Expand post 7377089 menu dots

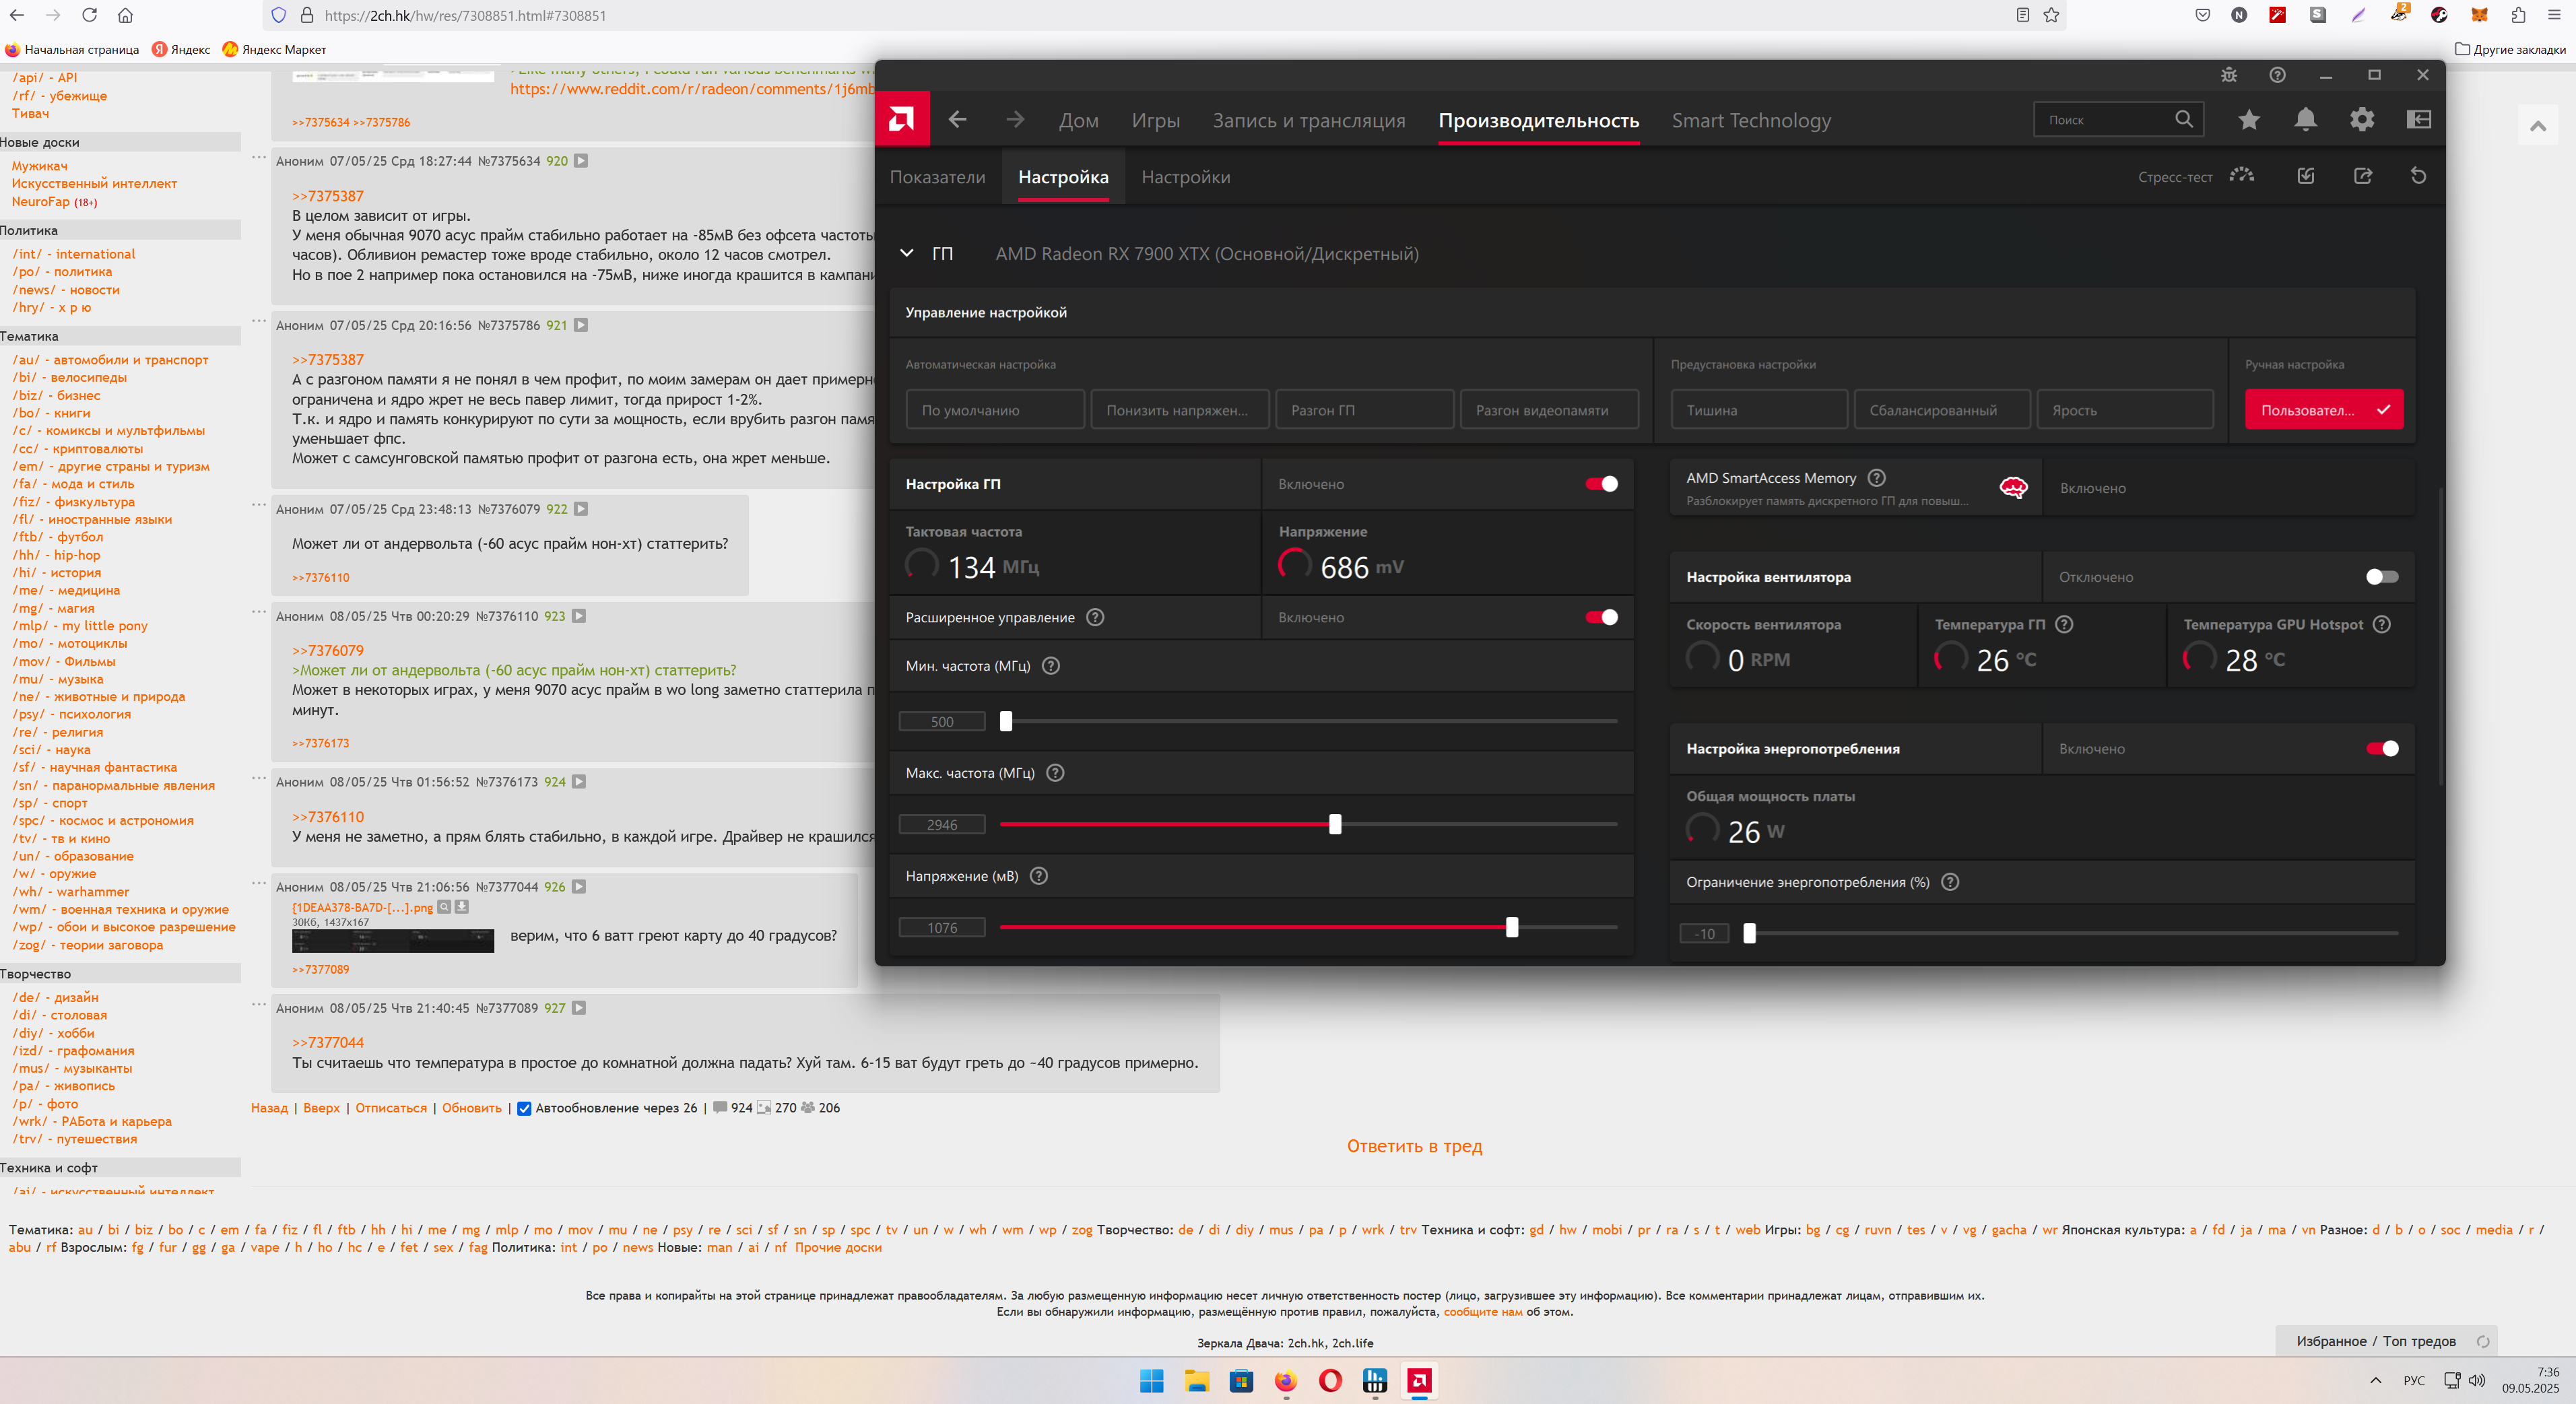(x=259, y=1004)
